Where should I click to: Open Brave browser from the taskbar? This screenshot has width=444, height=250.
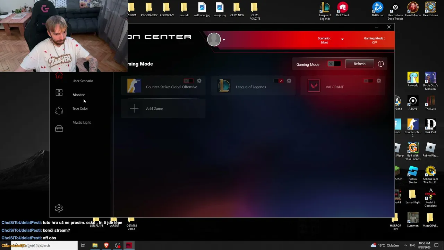pos(106,245)
